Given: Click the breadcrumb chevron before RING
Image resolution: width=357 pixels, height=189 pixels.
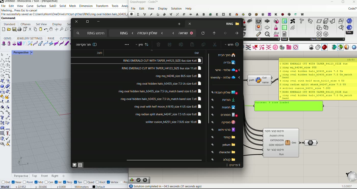Looking at the screenshot, I should (x=133, y=33).
